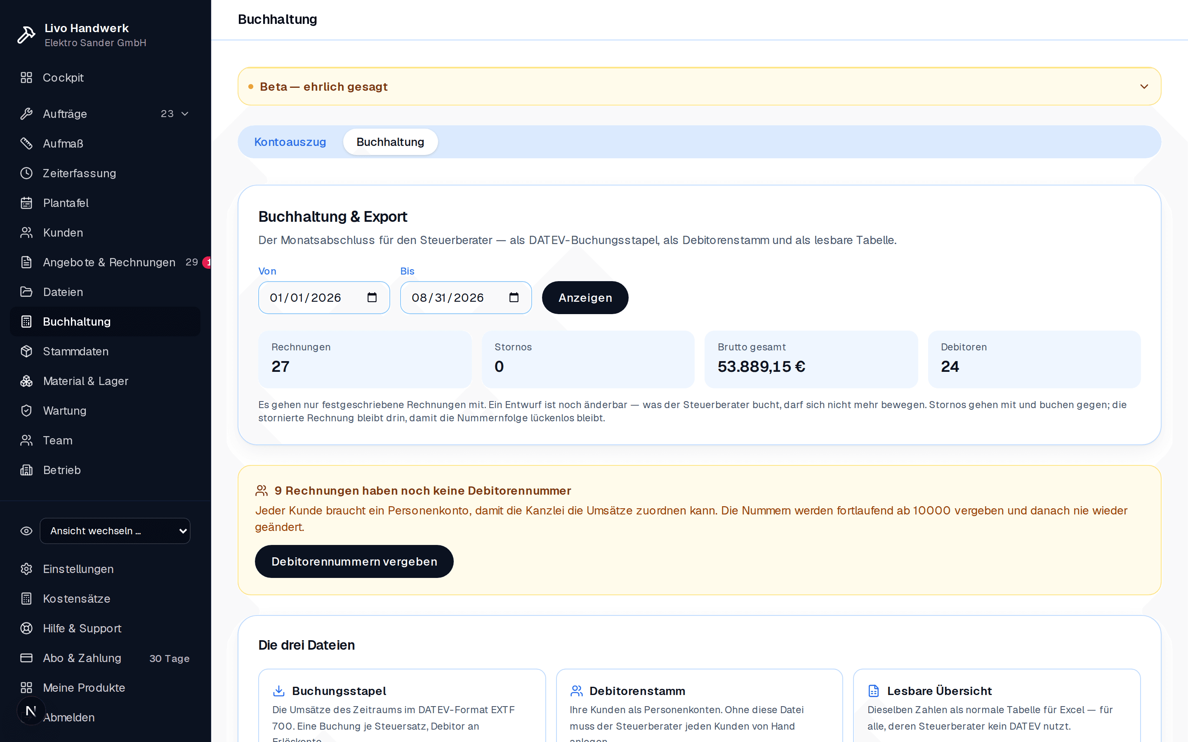Click the eye icon beside Ansicht wechseln
1188x742 pixels.
[x=26, y=531]
